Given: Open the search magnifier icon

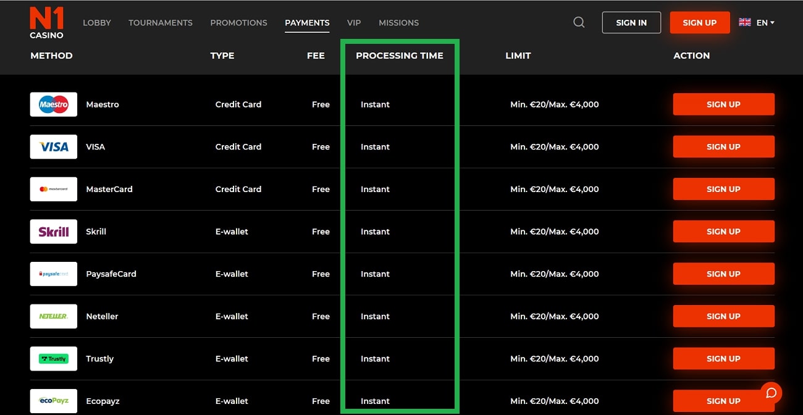Looking at the screenshot, I should coord(579,22).
